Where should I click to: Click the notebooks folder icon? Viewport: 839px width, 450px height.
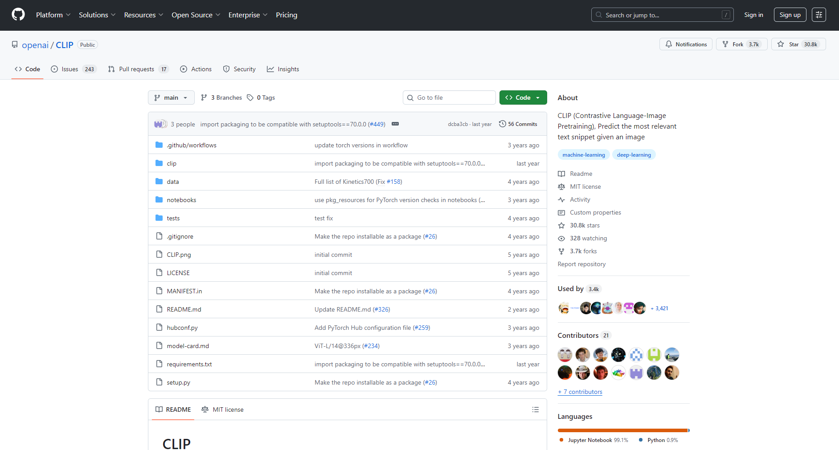(x=159, y=200)
